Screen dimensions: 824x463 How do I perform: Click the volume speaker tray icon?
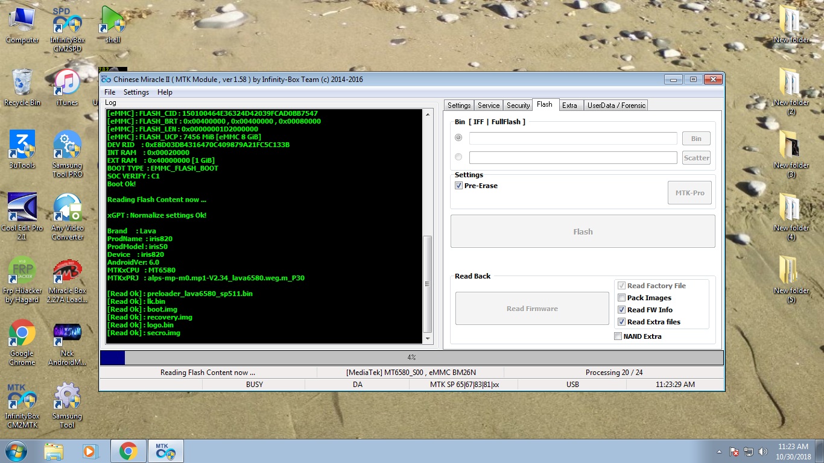(x=763, y=451)
